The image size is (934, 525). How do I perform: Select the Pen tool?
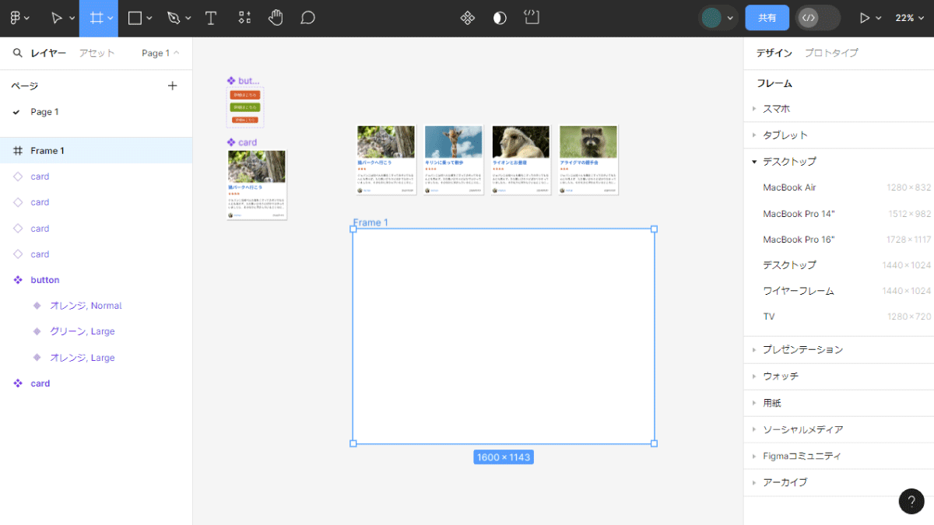tap(173, 18)
